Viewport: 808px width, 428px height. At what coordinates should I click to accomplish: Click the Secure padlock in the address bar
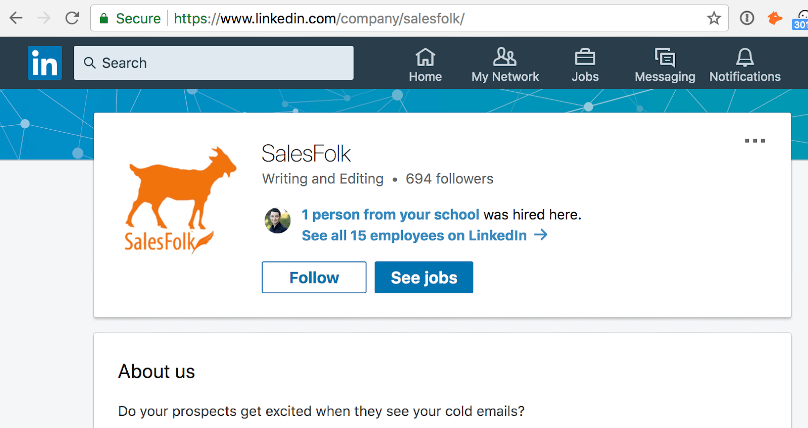coord(104,18)
